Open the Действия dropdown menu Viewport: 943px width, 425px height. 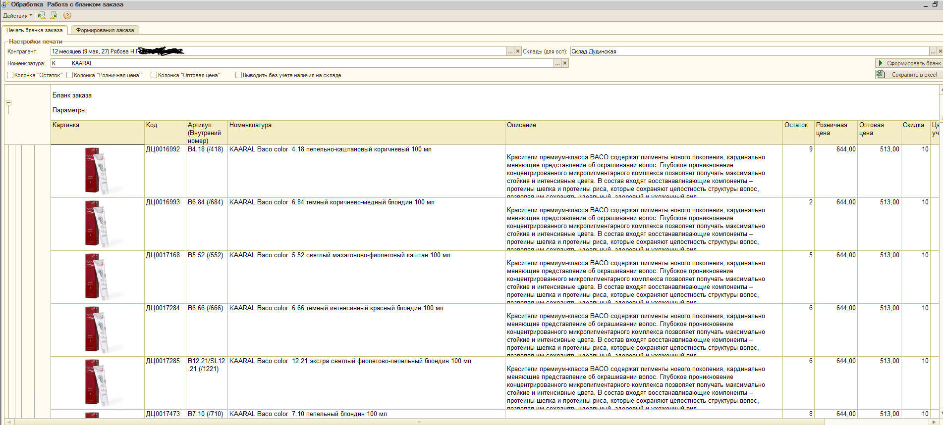click(x=17, y=16)
